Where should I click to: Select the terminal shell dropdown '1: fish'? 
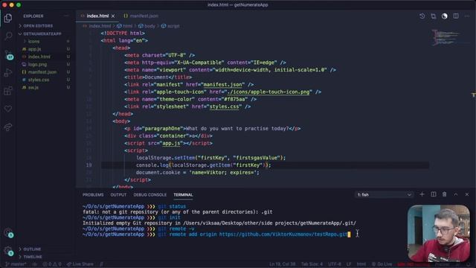click(x=384, y=194)
